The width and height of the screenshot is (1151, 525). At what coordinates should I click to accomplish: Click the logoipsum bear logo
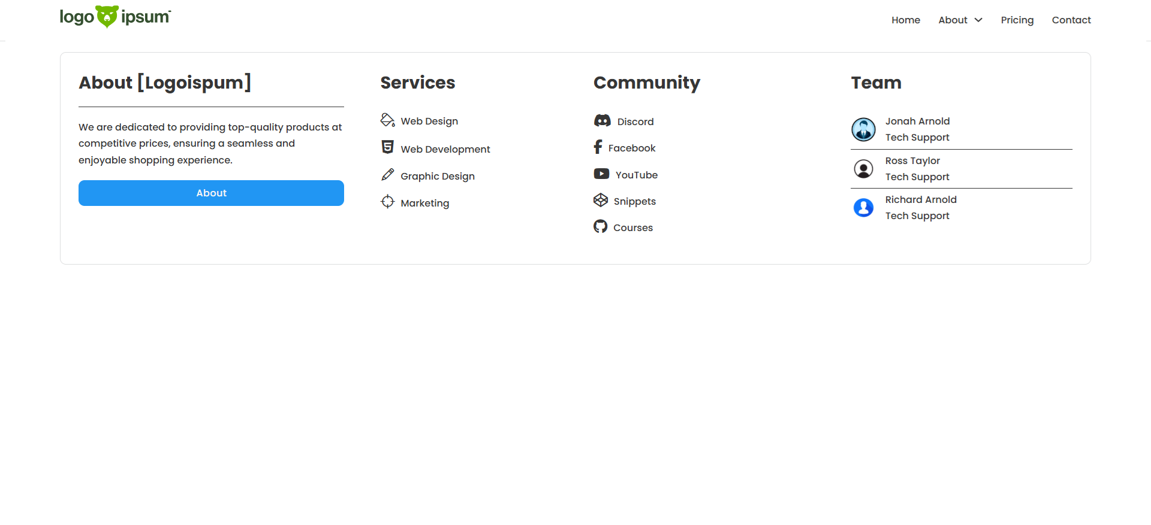tap(115, 17)
